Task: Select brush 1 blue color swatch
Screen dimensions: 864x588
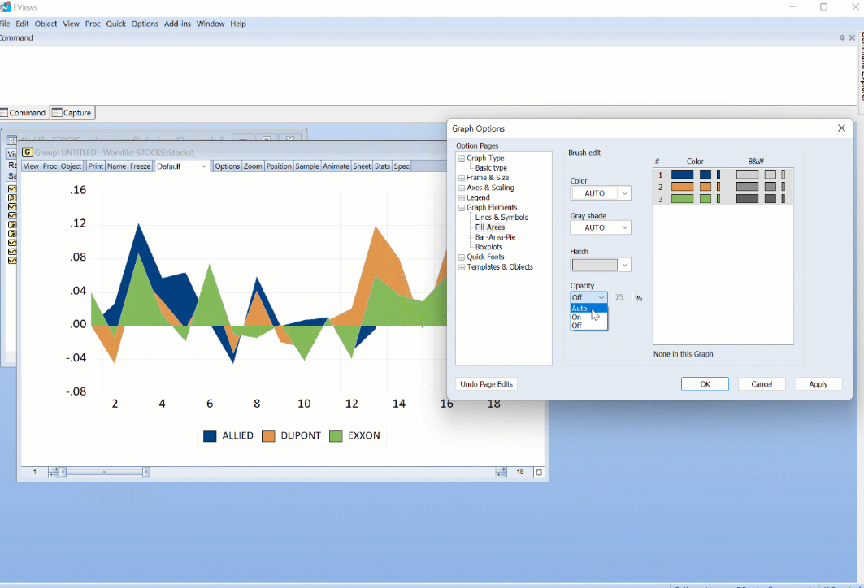Action: [682, 175]
